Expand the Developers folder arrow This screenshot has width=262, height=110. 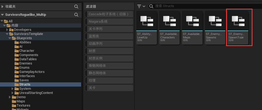point(7,30)
